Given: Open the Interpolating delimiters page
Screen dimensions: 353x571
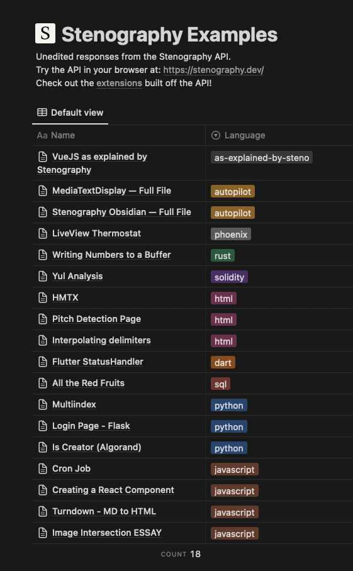Looking at the screenshot, I should (x=101, y=340).
